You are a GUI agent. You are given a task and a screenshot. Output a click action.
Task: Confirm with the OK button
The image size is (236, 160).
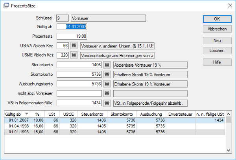tap(217, 19)
